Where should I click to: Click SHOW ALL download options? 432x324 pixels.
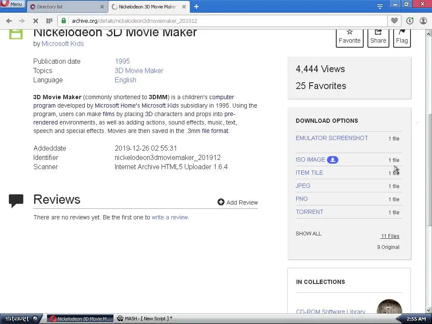(x=308, y=234)
